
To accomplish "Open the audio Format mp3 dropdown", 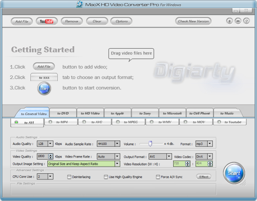I will (210, 144).
